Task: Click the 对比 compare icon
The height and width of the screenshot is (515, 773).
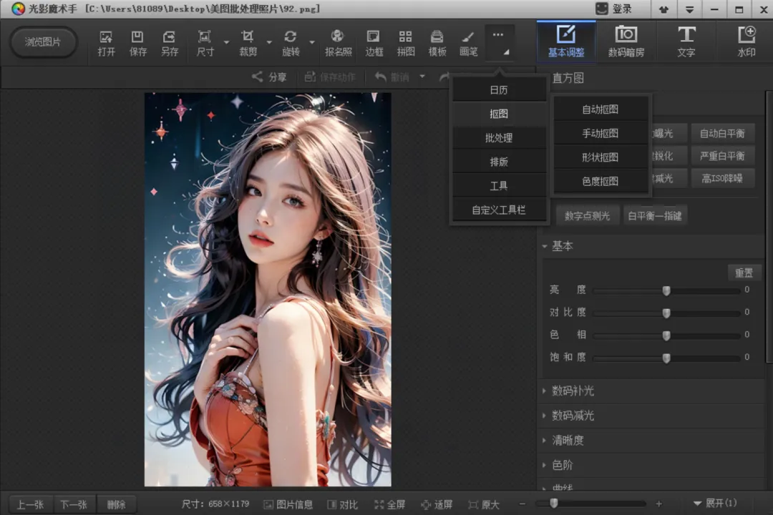Action: tap(332, 504)
